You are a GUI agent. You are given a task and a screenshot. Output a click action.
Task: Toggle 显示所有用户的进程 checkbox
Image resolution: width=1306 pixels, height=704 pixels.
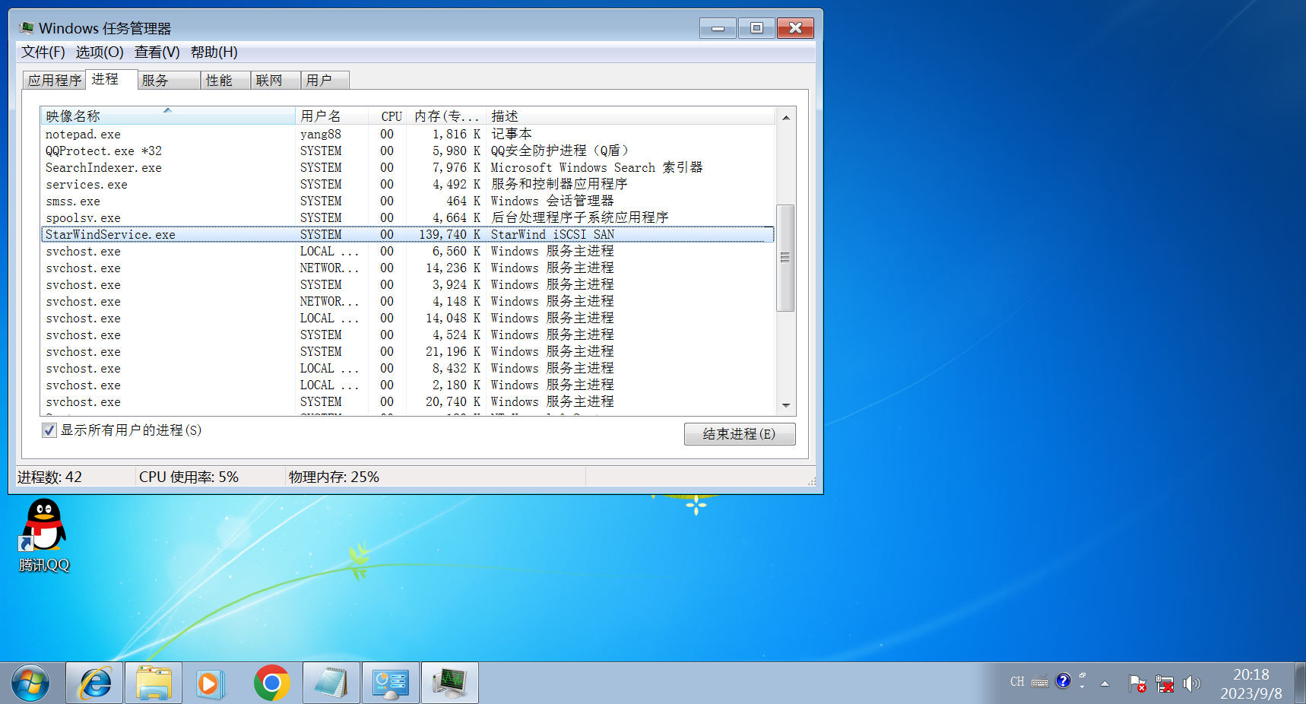pos(49,430)
